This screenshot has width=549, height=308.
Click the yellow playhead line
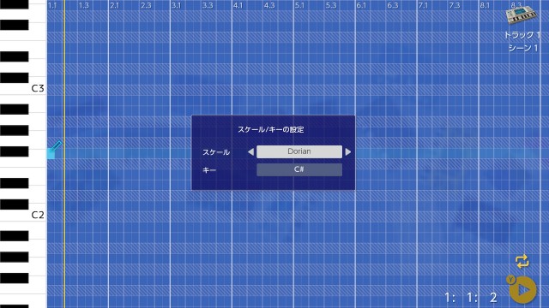click(x=64, y=154)
